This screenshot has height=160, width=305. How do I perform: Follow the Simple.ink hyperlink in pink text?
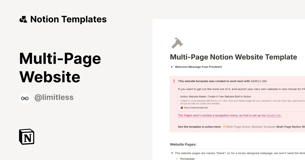coord(273,115)
